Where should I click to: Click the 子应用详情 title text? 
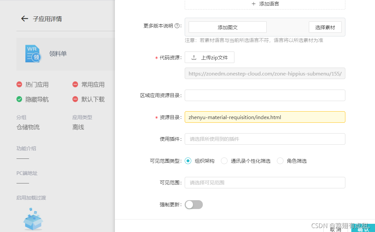click(47, 19)
